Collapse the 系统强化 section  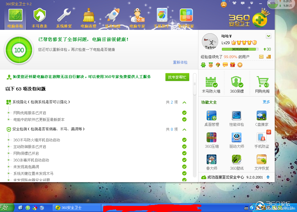click(x=184, y=102)
